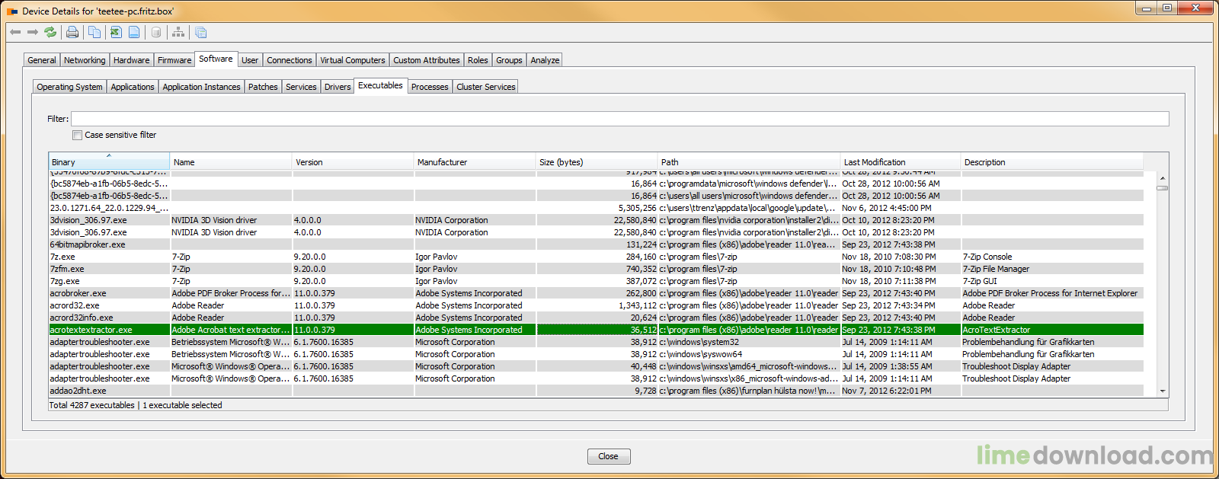Switch to the Analyze tab
Screen dimensions: 1219x479
[545, 60]
